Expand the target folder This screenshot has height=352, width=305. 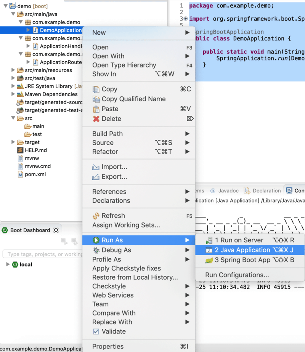(13, 142)
